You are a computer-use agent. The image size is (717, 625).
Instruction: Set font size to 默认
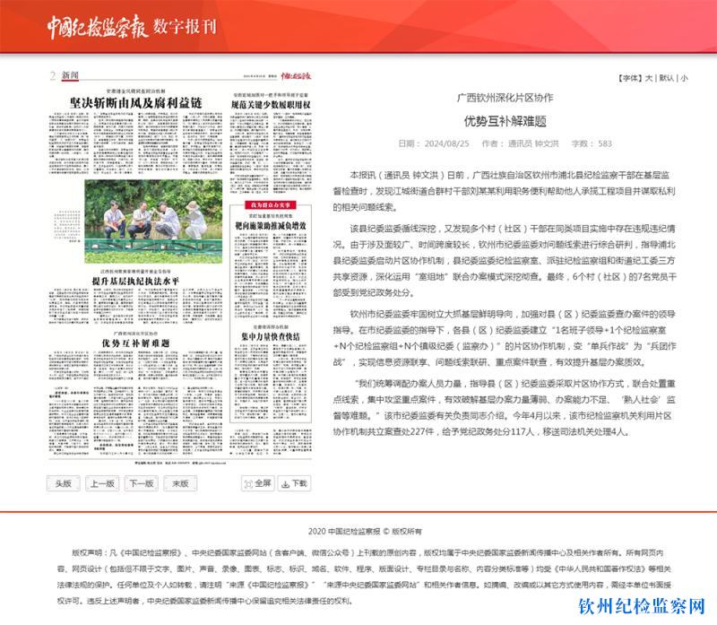coord(666,78)
